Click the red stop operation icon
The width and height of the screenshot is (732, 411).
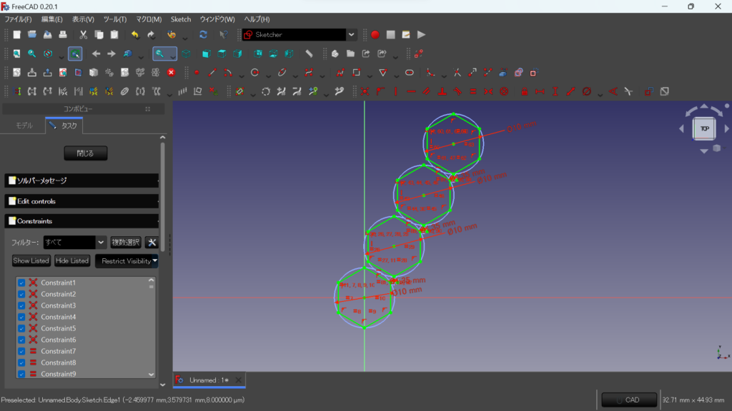pos(172,73)
